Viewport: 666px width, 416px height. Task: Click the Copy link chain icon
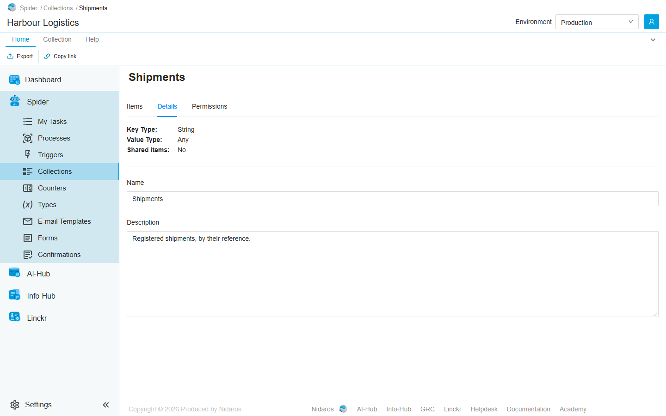click(47, 56)
